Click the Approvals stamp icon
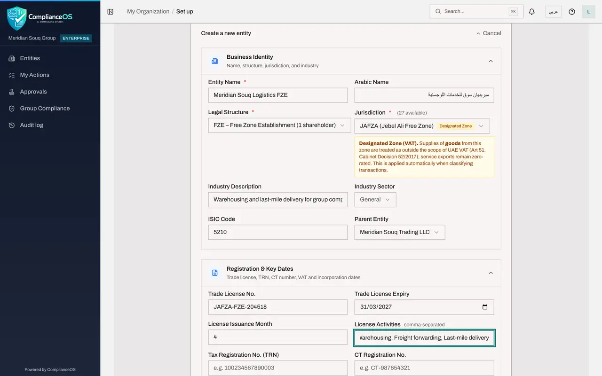 12,92
